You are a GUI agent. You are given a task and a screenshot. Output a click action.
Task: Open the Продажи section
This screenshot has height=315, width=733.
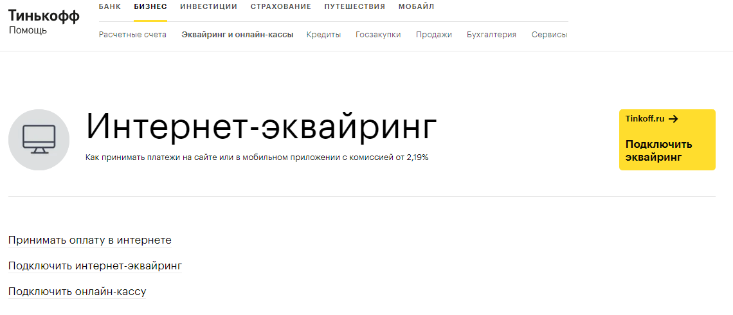pos(434,35)
